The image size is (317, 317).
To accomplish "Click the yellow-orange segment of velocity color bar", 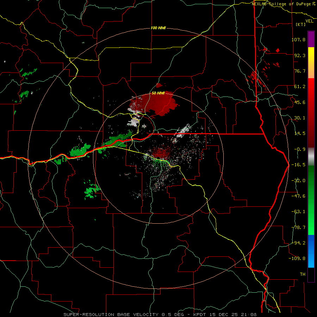I will 311,63.
